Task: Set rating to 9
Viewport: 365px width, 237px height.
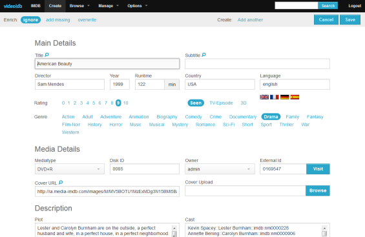Action: tap(118, 103)
